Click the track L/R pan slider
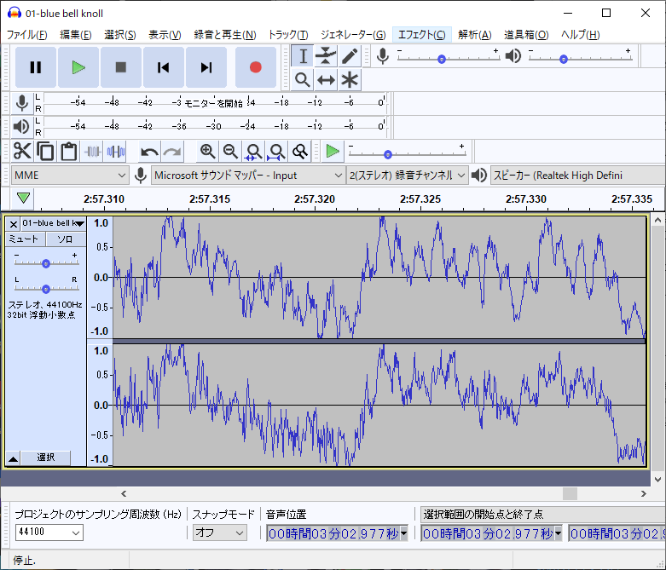Viewport: 666px width, 570px height. pyautogui.click(x=46, y=288)
